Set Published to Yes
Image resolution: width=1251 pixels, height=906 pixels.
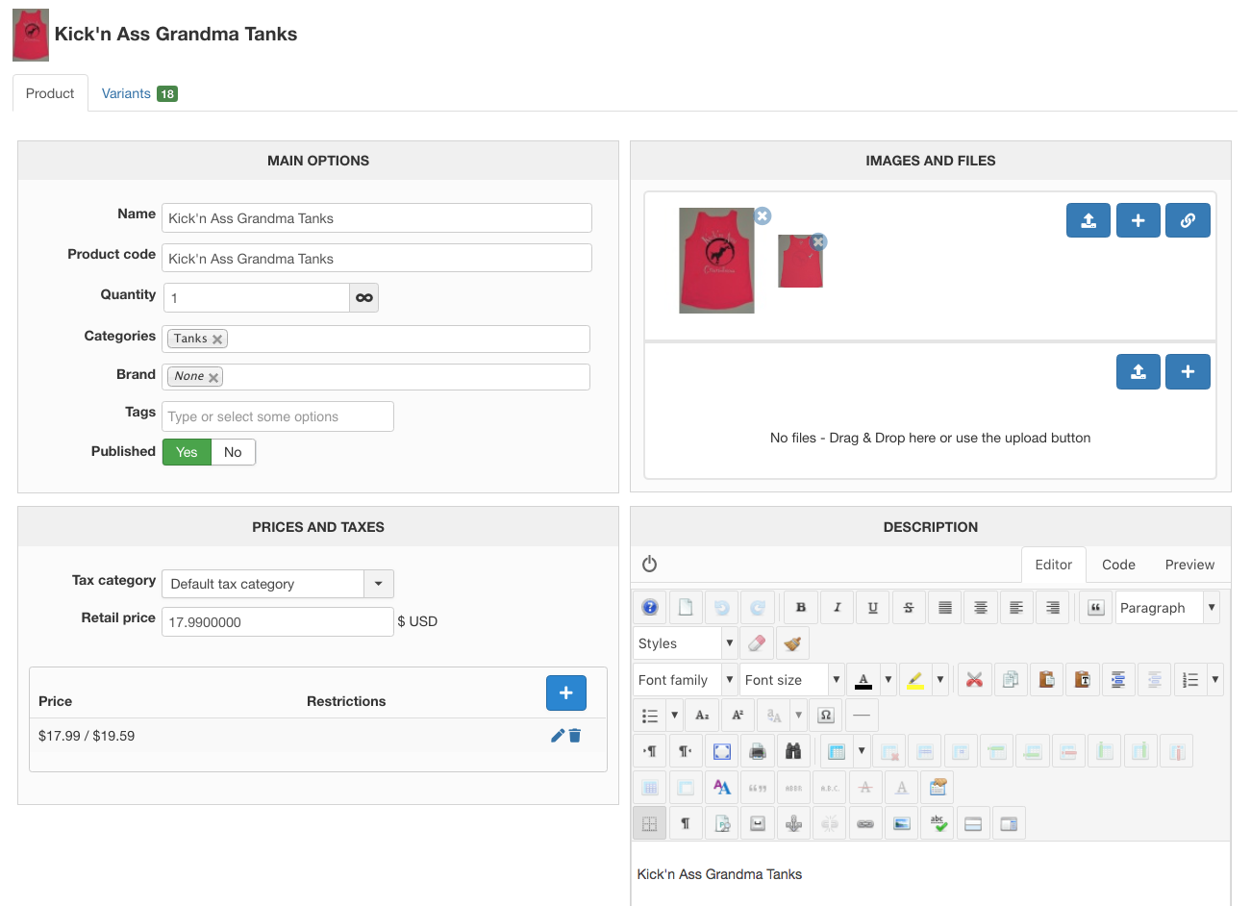(187, 452)
